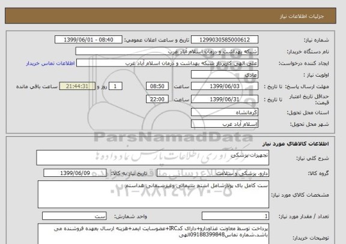Select the label تاریخ و ساعت اعلان عمومی

coord(157,40)
